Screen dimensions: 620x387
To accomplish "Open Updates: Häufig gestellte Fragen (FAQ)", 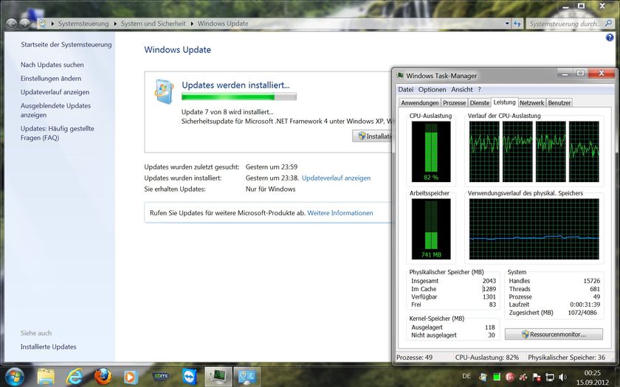I will tap(58, 133).
